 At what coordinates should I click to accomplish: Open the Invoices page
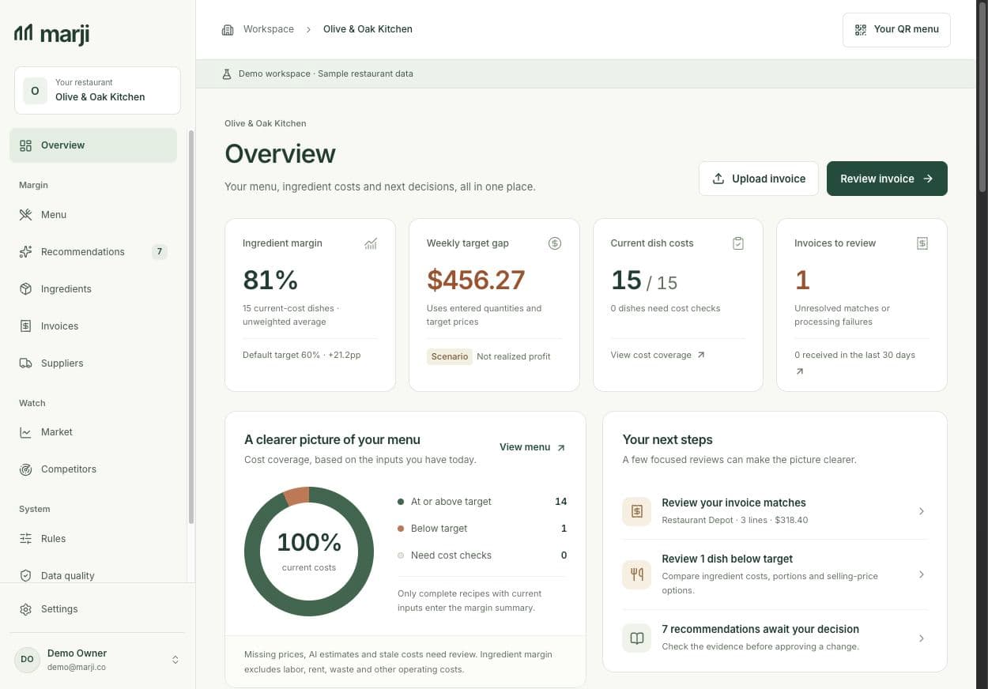[x=93, y=326]
